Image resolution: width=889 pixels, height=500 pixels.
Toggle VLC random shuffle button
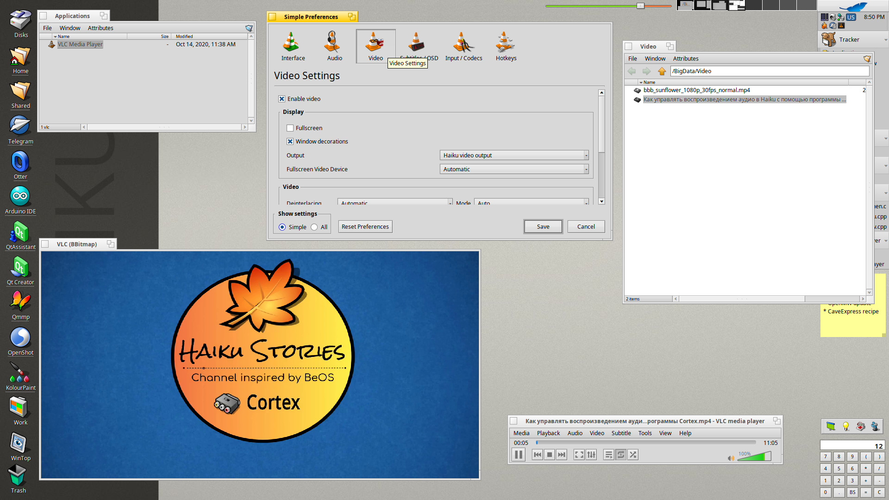click(x=633, y=455)
